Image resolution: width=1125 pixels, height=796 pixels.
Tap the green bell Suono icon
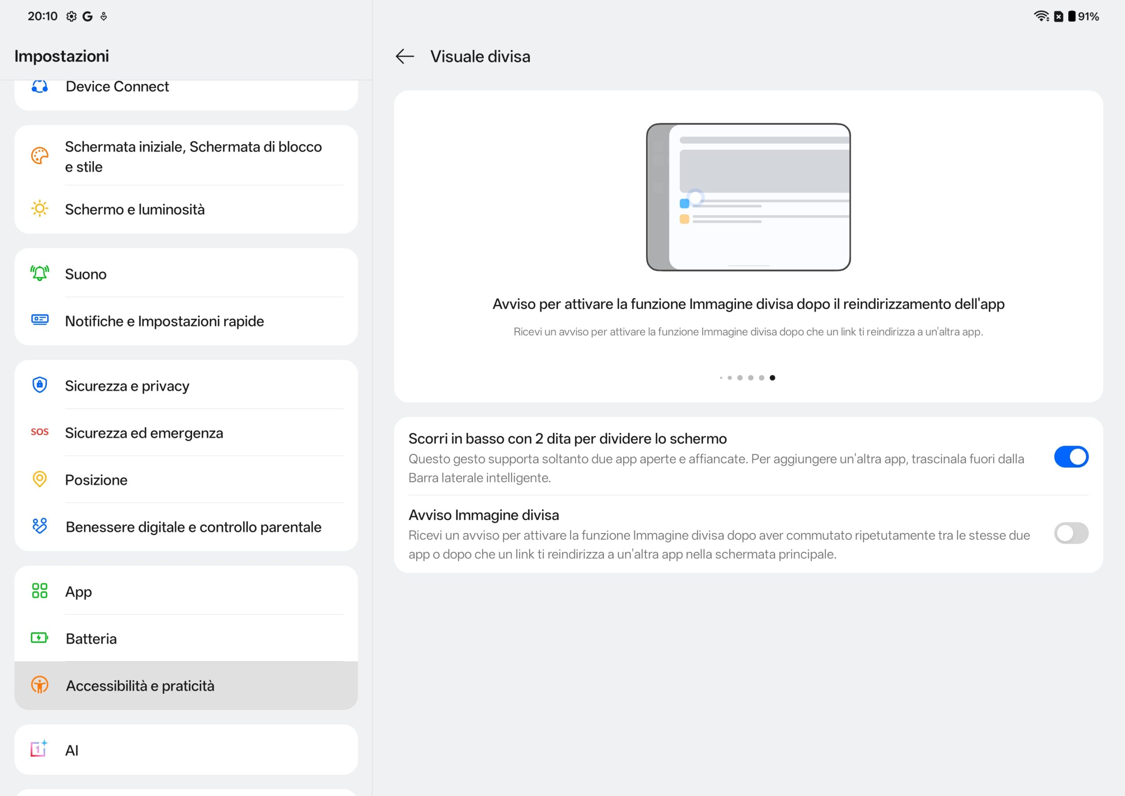pos(40,273)
